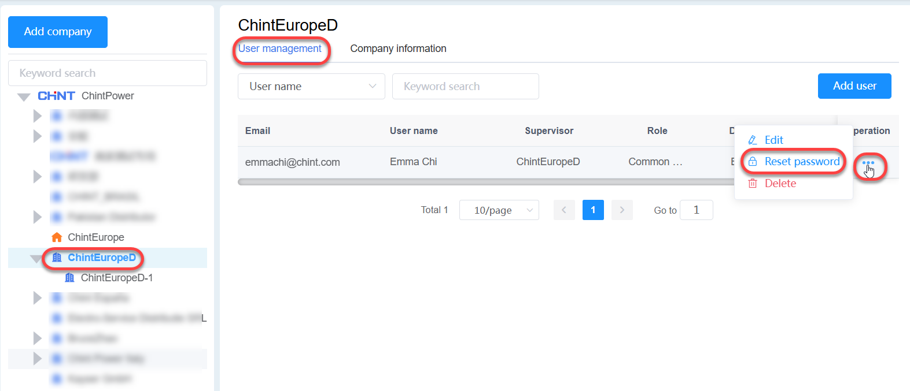Select the ChintEuropeD company in the tree
910x391 pixels.
(x=102, y=258)
